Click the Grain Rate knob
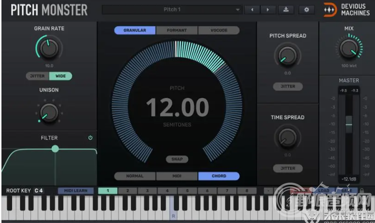Image resolution: width=375 pixels, height=223 pixels. tap(49, 48)
